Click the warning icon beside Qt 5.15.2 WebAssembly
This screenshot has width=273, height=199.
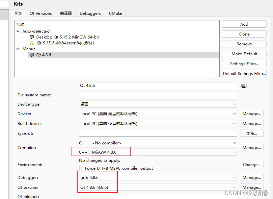point(32,43)
